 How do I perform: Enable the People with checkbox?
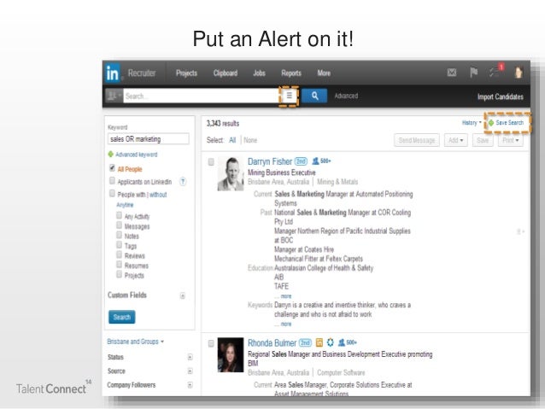tap(112, 193)
